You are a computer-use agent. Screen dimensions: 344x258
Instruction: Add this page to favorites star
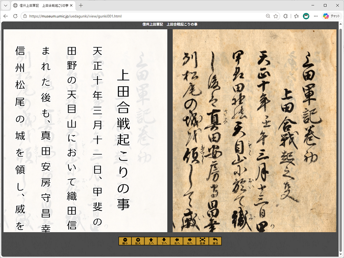coord(276,16)
